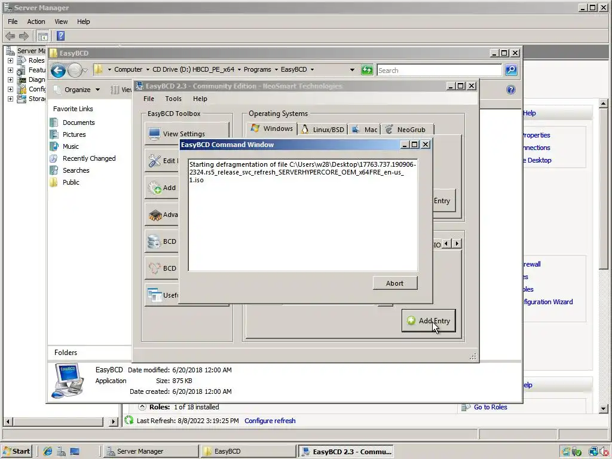The width and height of the screenshot is (612, 459).
Task: Click Configure refresh link
Action: click(270, 421)
